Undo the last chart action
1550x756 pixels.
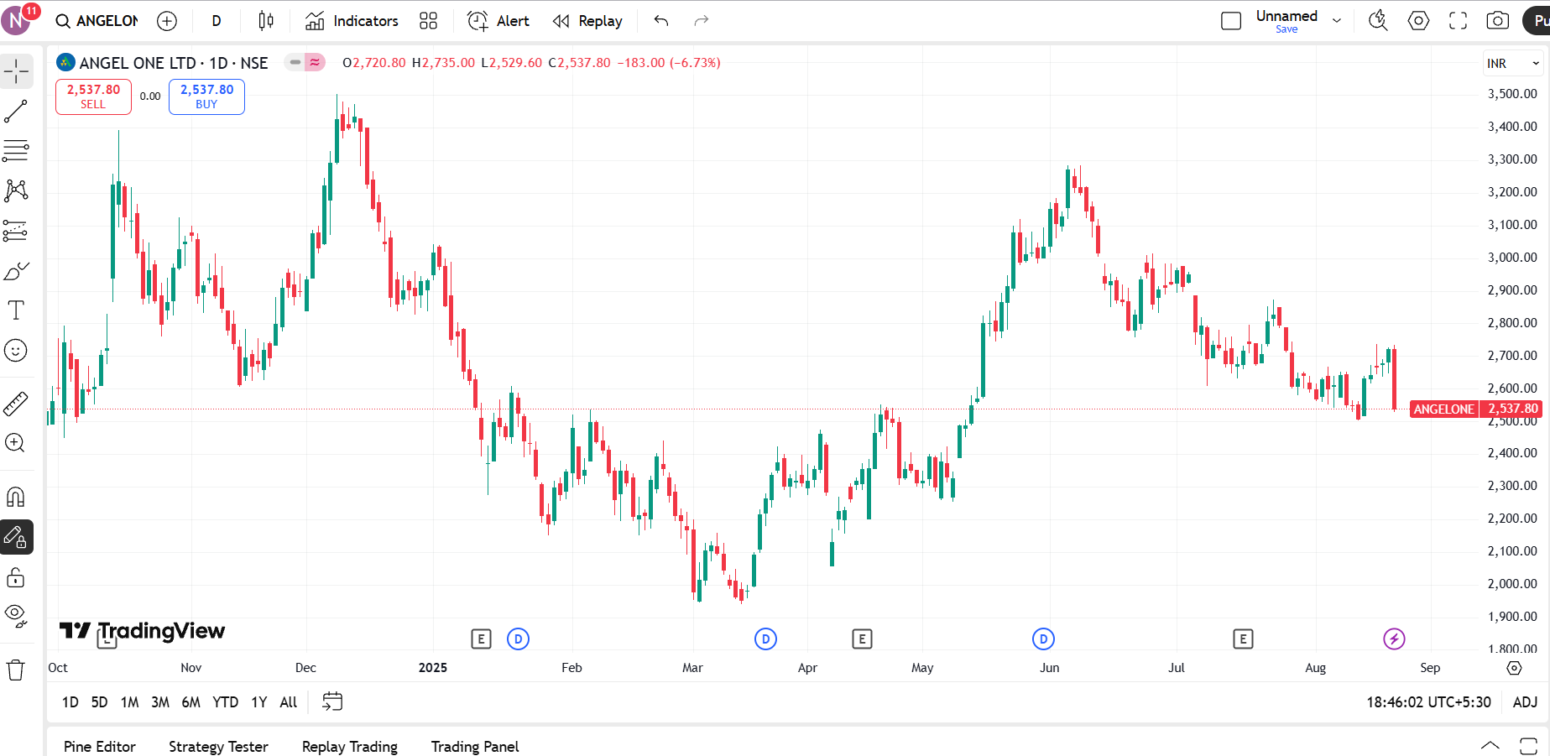tap(661, 21)
